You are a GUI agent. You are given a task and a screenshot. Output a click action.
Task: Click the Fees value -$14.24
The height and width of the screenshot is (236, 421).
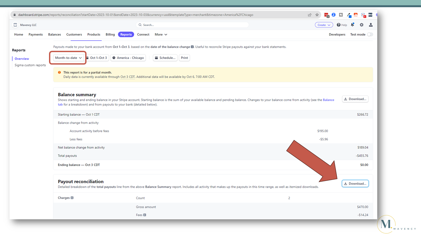click(363, 215)
